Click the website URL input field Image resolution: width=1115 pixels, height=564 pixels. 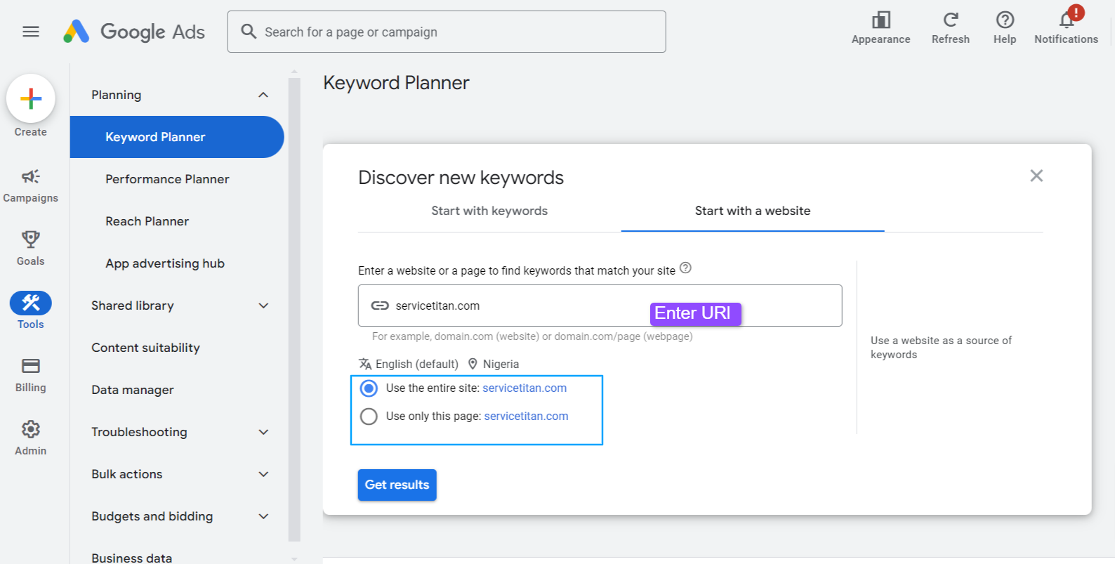click(x=520, y=306)
